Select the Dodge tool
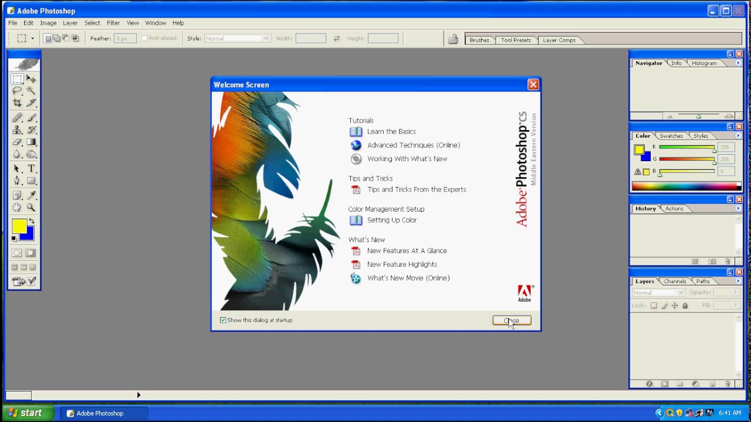Viewport: 751px width, 422px height. click(31, 155)
